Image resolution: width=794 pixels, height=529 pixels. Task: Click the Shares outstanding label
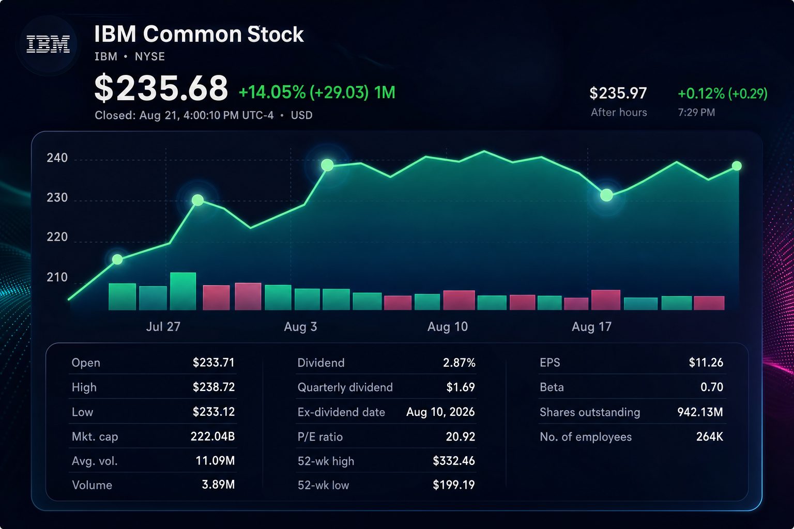tap(590, 412)
